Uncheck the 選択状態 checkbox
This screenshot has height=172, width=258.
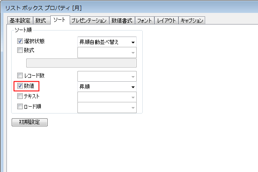coord(20,42)
